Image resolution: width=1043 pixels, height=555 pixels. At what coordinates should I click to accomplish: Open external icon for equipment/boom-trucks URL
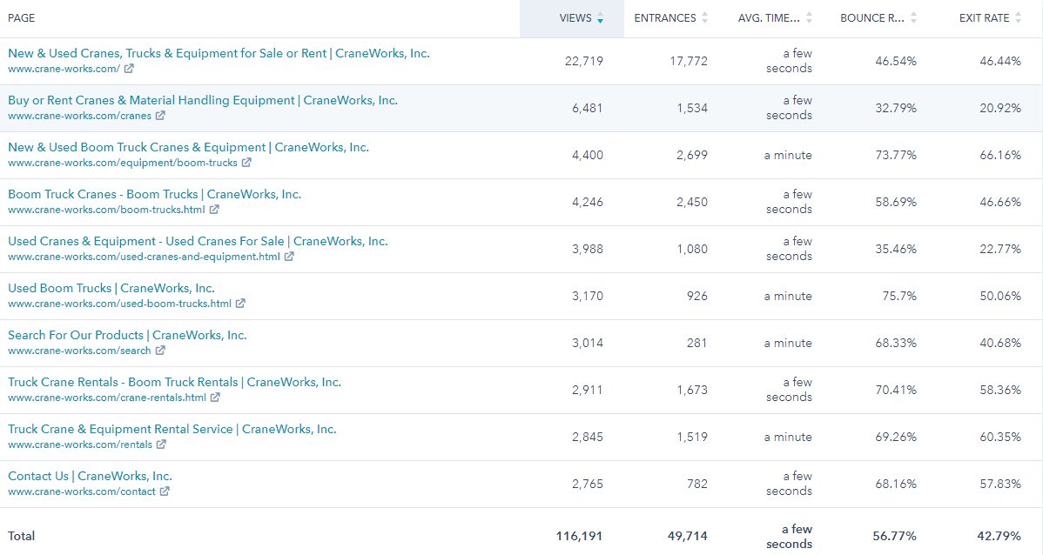pyautogui.click(x=246, y=163)
